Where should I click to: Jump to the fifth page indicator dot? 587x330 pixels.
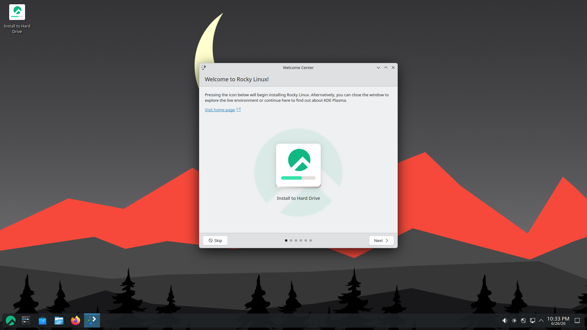(306, 240)
